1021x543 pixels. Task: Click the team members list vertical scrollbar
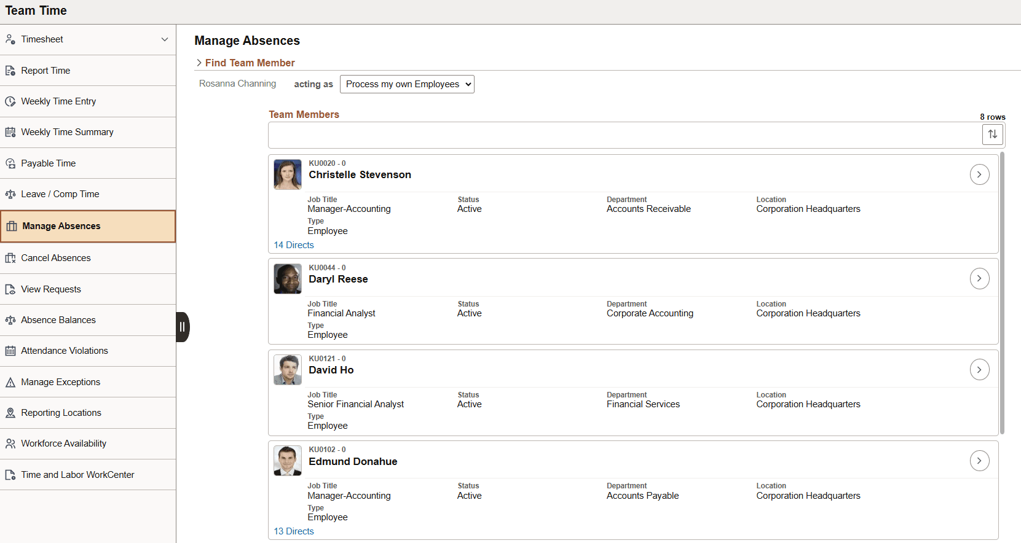[1003, 294]
